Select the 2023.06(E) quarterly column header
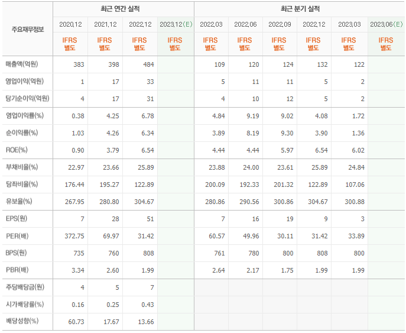Screen dimensions: 406x333 pos(386,24)
